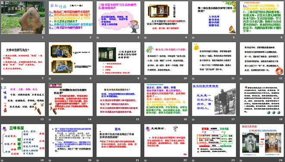The width and height of the screenshot is (285, 162).
Task: Select slide 17 with black-and-white portrait photo
Action: [x=214, y=99]
